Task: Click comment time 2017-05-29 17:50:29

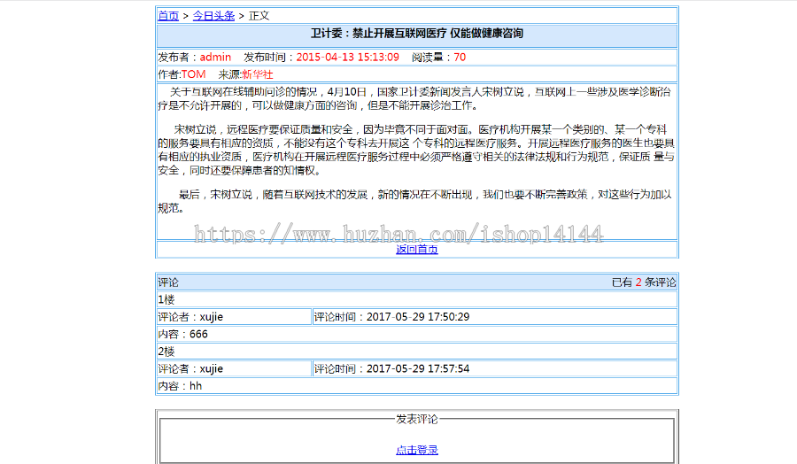Action: [418, 317]
